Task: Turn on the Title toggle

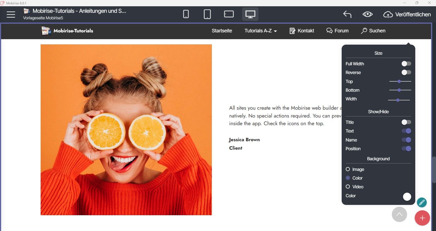Action: pos(406,122)
